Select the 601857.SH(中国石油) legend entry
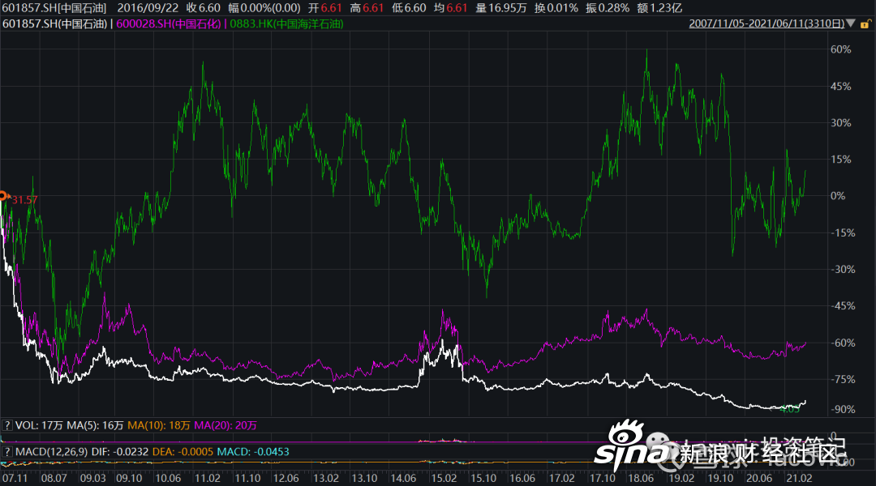Screen dimensions: 876x486 [55, 24]
